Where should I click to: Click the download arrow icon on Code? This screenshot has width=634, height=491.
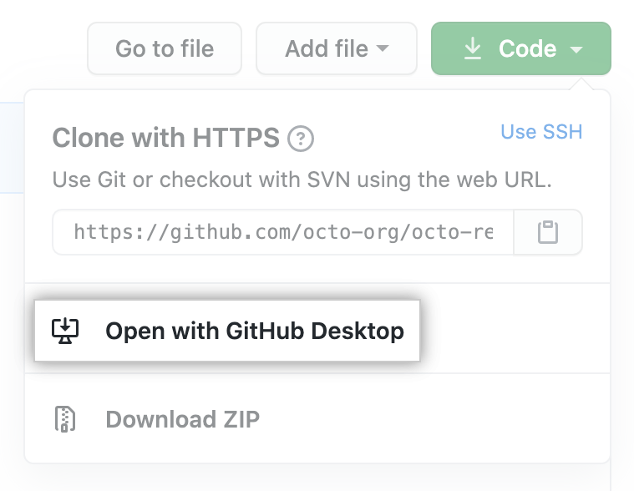pyautogui.click(x=472, y=48)
